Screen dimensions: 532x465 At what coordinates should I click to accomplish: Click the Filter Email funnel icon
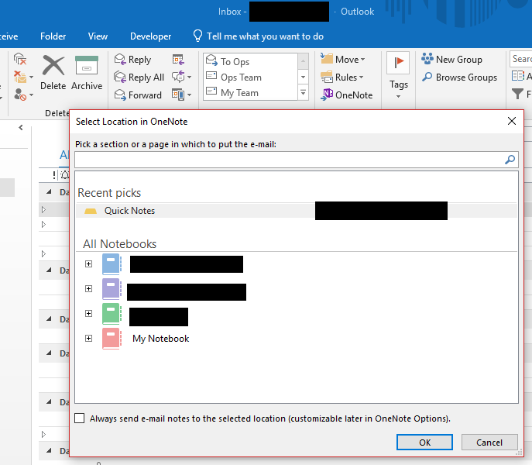(517, 94)
